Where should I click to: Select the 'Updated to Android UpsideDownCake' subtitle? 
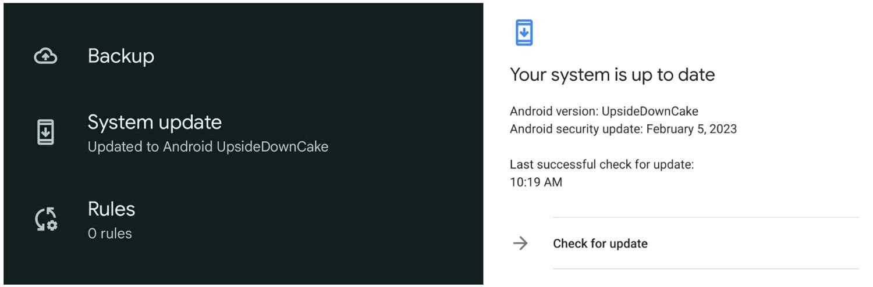[x=208, y=147]
